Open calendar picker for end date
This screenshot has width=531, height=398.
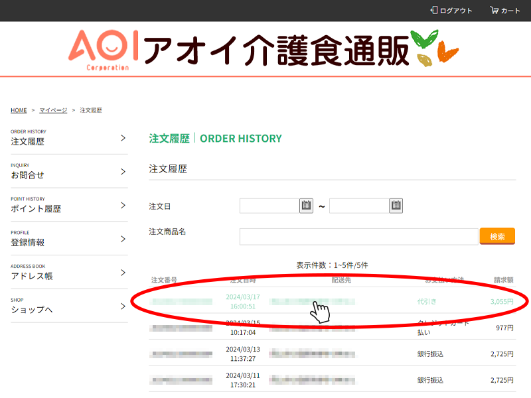(396, 206)
